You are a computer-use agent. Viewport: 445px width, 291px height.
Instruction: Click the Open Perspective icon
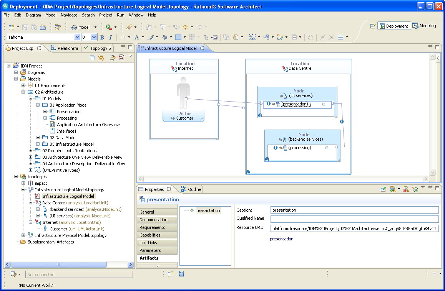373,26
